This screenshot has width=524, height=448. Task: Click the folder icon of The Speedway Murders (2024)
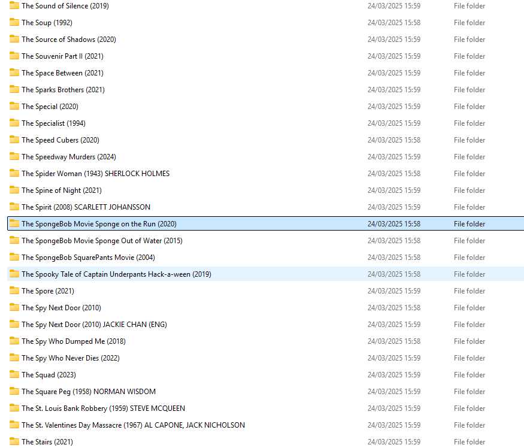click(14, 156)
